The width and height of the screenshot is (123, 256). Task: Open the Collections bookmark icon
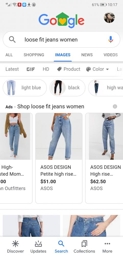point(84,244)
